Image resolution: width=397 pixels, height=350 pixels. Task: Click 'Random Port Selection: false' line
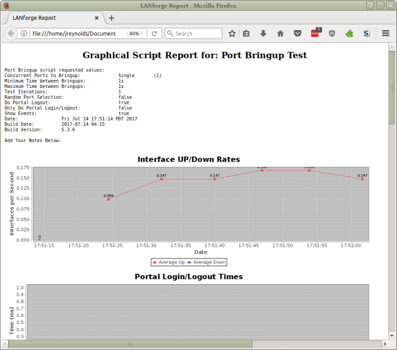68,97
